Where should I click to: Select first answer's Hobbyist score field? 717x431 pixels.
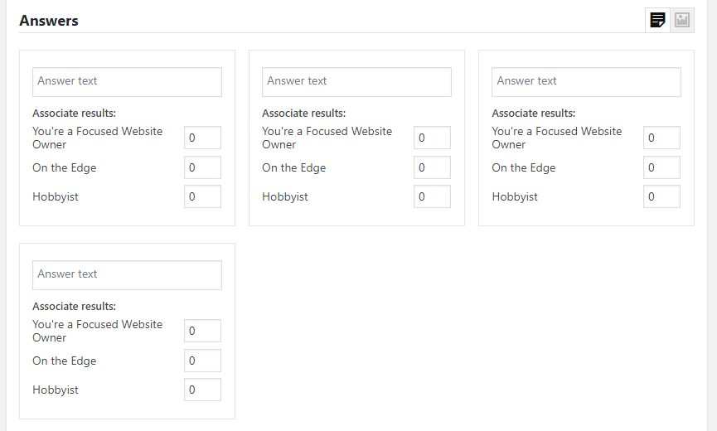(202, 196)
